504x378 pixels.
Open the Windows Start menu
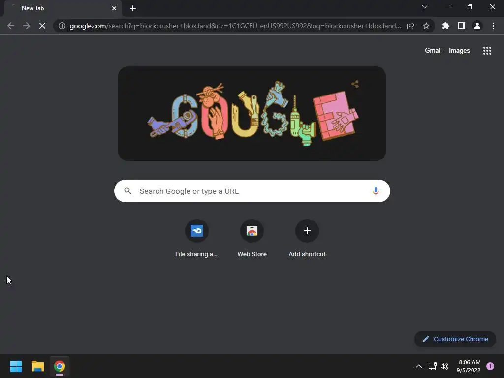click(16, 366)
